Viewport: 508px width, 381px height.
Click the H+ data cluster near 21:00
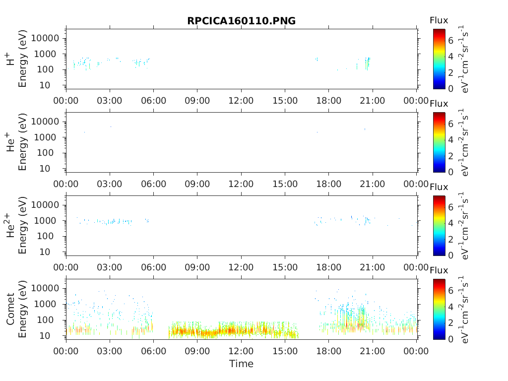(367, 63)
